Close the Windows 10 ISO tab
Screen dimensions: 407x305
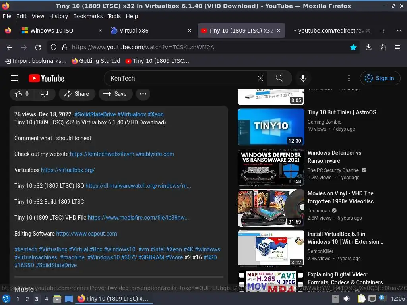pyautogui.click(x=100, y=31)
